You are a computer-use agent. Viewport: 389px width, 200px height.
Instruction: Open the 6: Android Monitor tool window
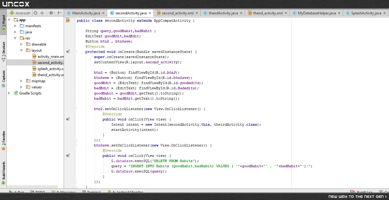click(125, 192)
